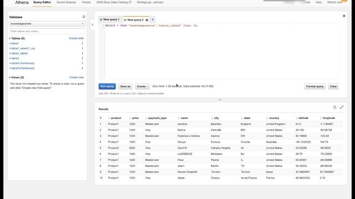The height and width of the screenshot is (199, 355).
Task: Open the info icon above the editor
Action: [x=344, y=16]
